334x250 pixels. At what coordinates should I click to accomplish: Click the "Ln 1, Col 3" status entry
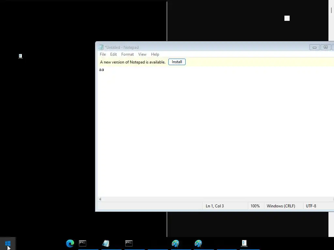click(x=215, y=206)
